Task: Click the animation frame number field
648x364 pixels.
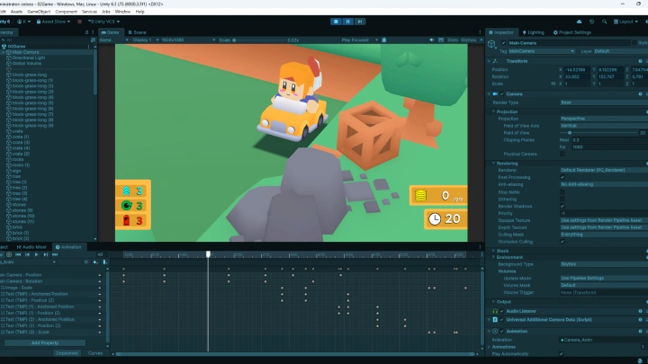Action: coord(102,254)
